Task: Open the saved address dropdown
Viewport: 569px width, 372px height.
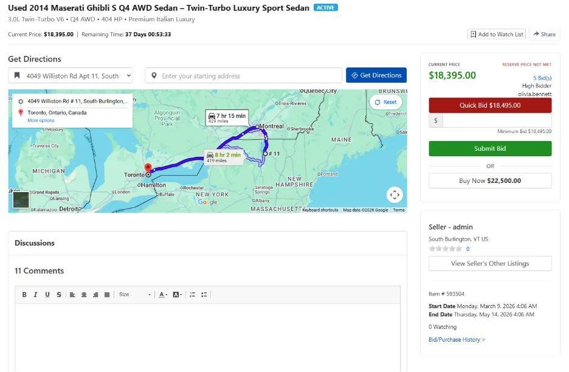Action: pos(71,75)
